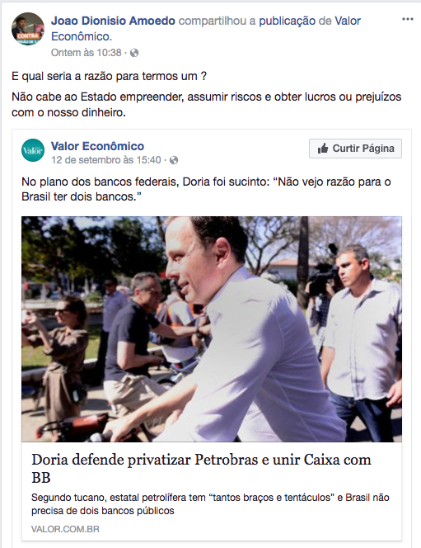Open Joao Dionisio Amoedo's profile picture
421x548 pixels.
pyautogui.click(x=28, y=29)
